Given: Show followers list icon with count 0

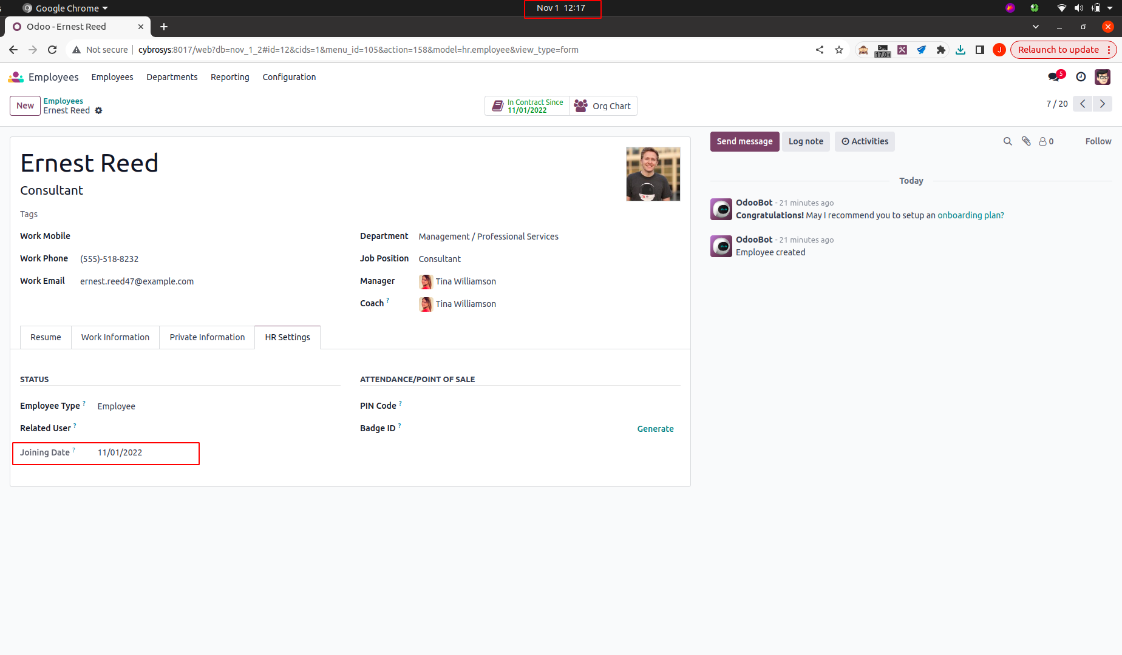Looking at the screenshot, I should pyautogui.click(x=1046, y=141).
